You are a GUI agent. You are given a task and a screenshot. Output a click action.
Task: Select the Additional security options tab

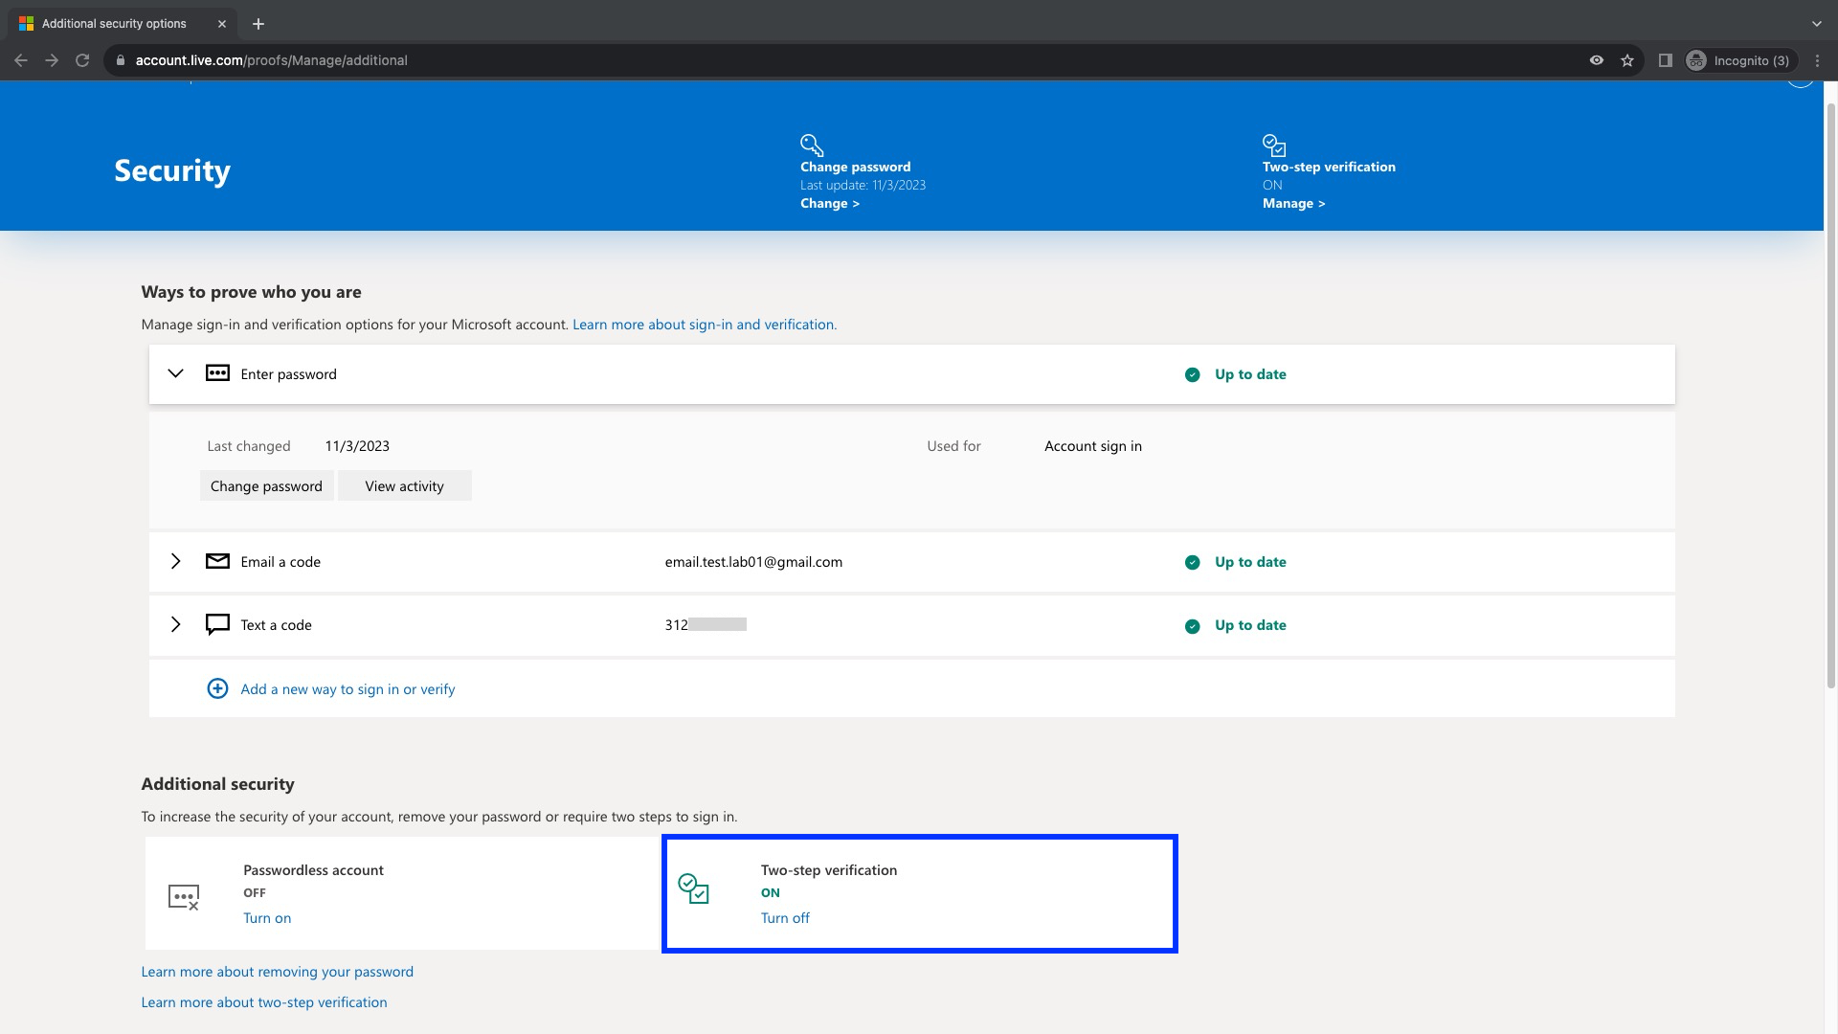[x=115, y=24]
